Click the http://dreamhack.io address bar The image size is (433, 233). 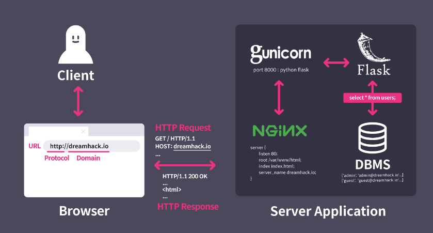(91, 146)
